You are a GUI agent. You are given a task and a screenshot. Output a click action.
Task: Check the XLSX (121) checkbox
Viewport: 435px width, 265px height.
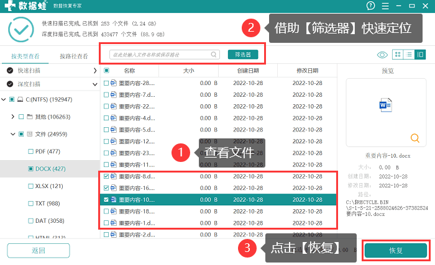30,186
